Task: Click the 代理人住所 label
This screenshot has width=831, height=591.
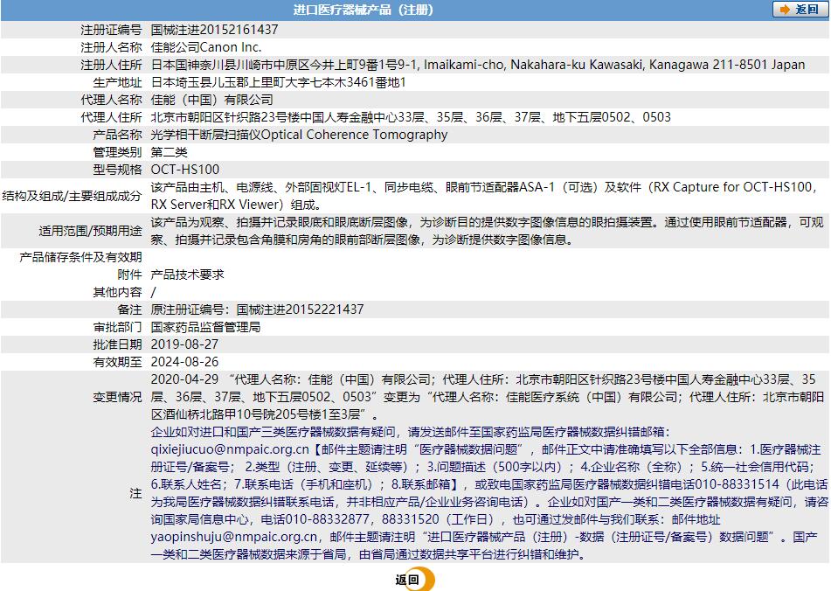Action: click(111, 117)
